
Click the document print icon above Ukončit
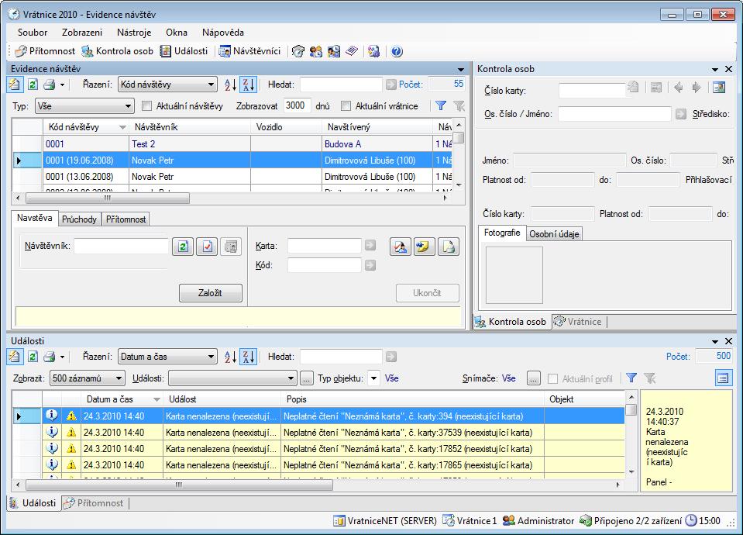click(449, 247)
